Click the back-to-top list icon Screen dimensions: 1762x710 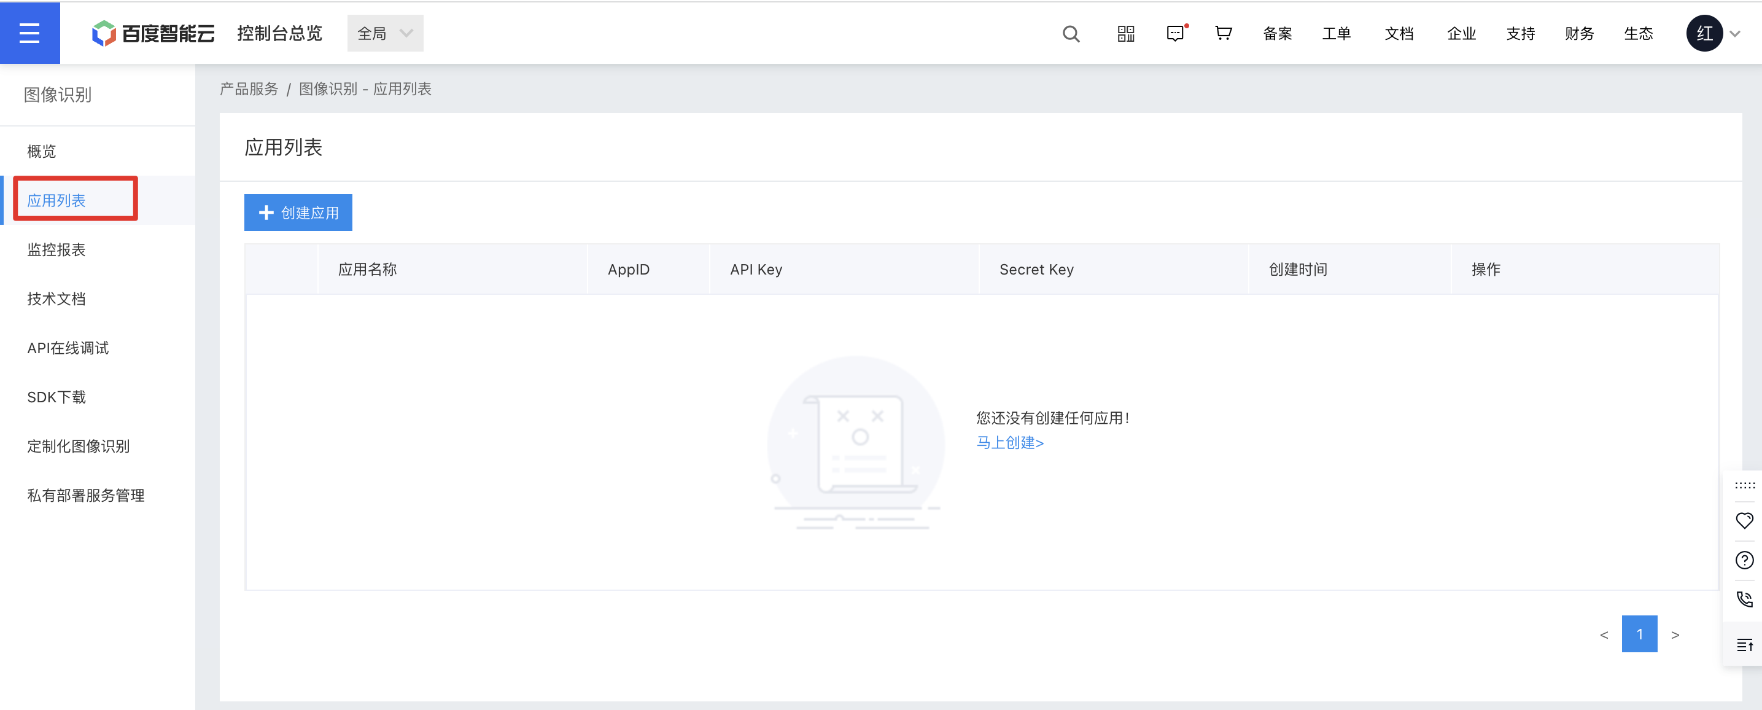(x=1745, y=645)
